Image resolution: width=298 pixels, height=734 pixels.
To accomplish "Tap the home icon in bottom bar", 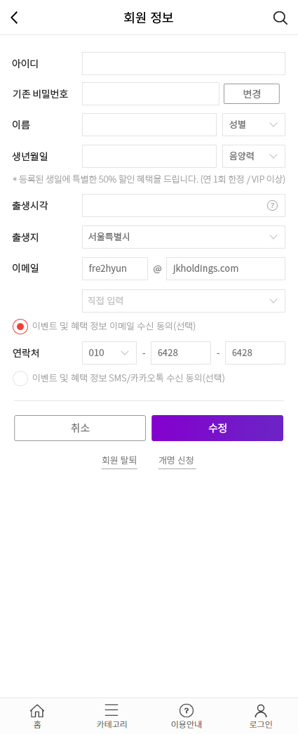I will pos(37,711).
